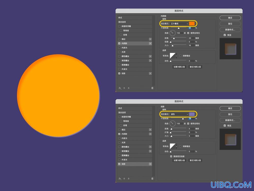The image size is (254, 191).
Task: Click plus icon beside 投影 in Drop Shadow dialog
Action: click(150, 164)
